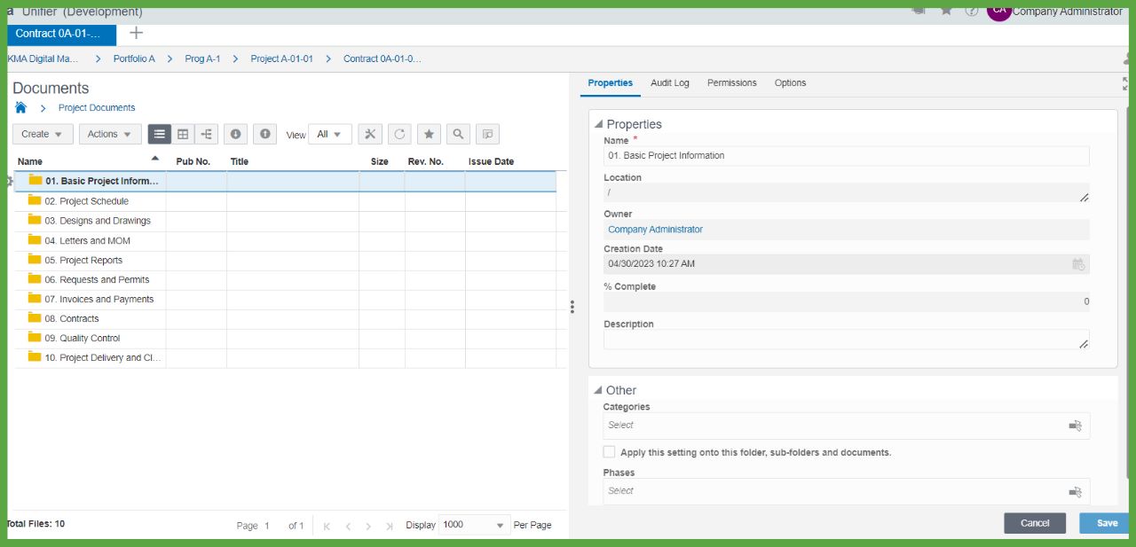Go to documents home icon

(x=20, y=107)
